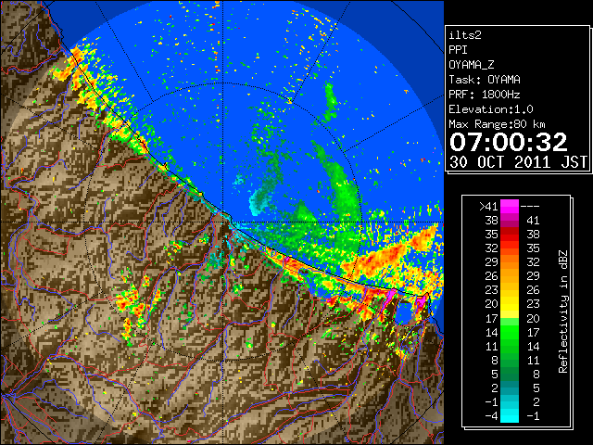The width and height of the screenshot is (593, 445).
Task: Click the 'Elevation:1.0' line
Action: [x=491, y=109]
